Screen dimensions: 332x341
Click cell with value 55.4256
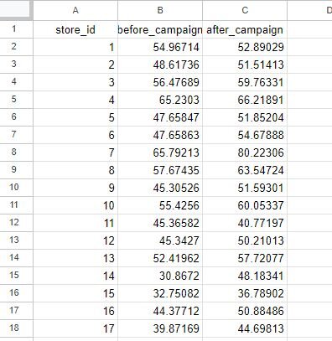click(x=160, y=205)
